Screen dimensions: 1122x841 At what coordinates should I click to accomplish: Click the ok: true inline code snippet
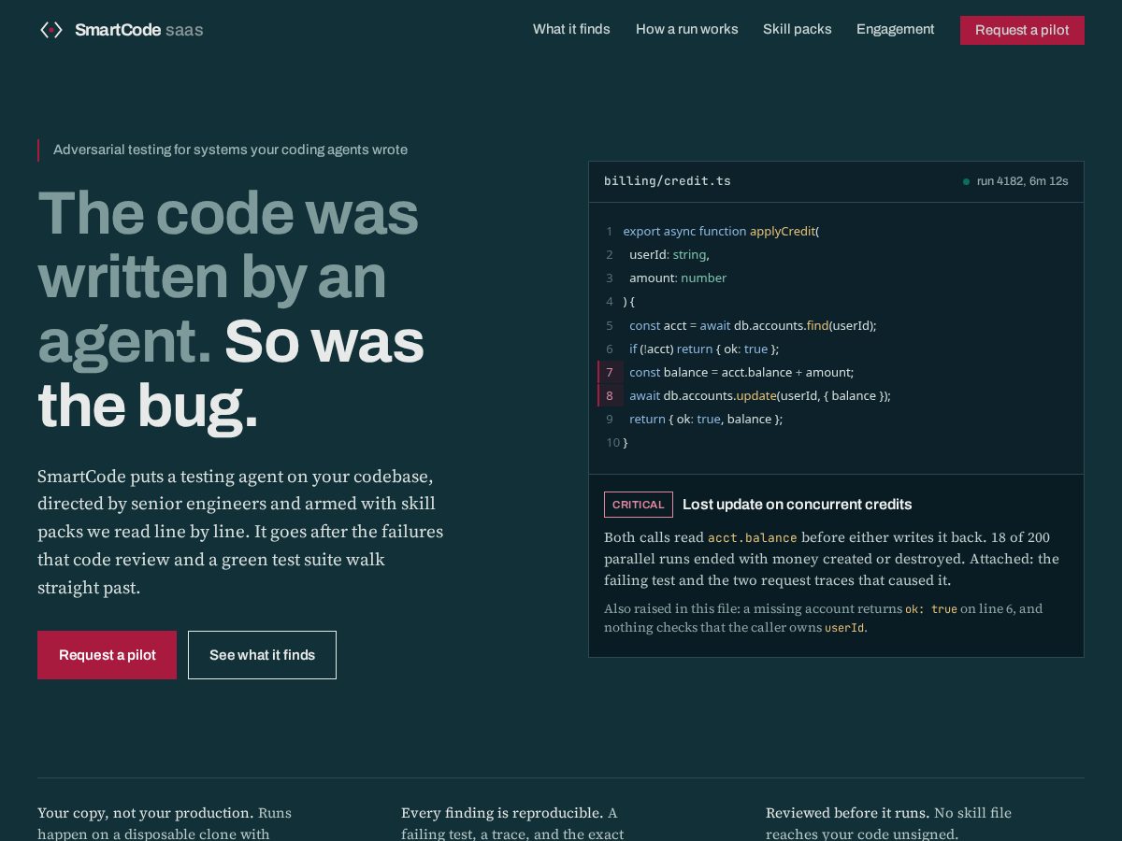coord(931,609)
